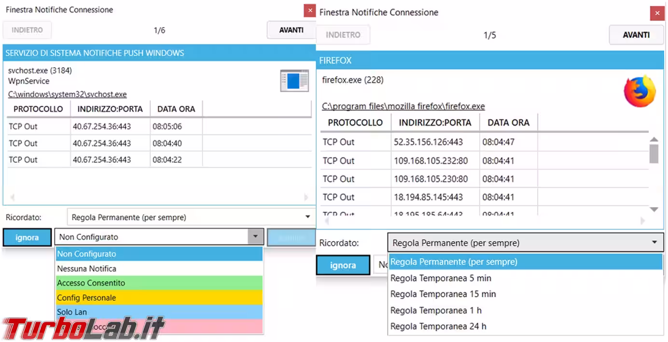Collapse the Ricordato dropdown in Firefox window
Viewport: 668px width, 342px height.
pos(654,242)
